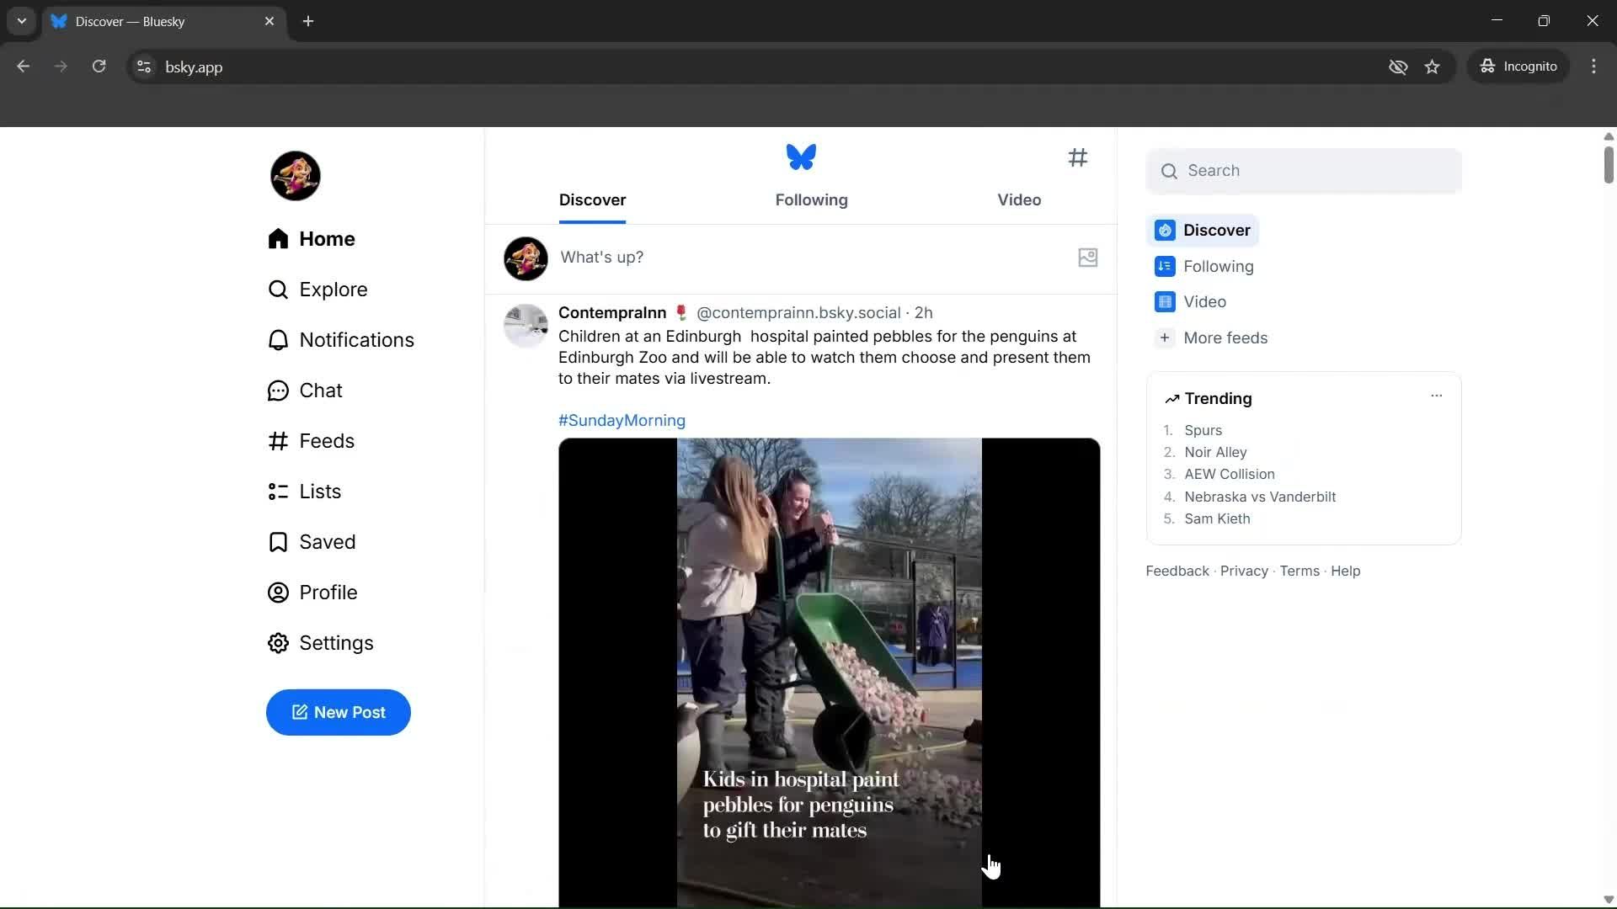1617x909 pixels.
Task: Click the Bluesky butterfly logo
Action: click(800, 157)
